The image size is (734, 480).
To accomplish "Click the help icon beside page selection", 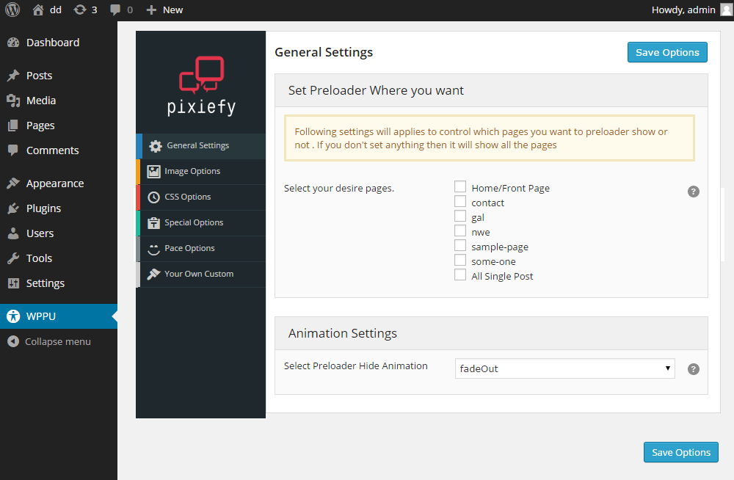I will coord(694,192).
